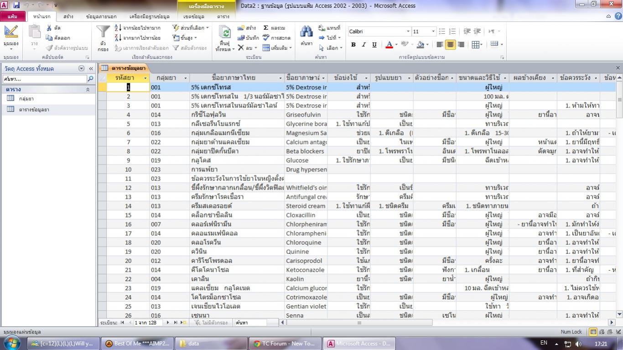Open กลุ่มยา table in navigation pane

pos(26,98)
